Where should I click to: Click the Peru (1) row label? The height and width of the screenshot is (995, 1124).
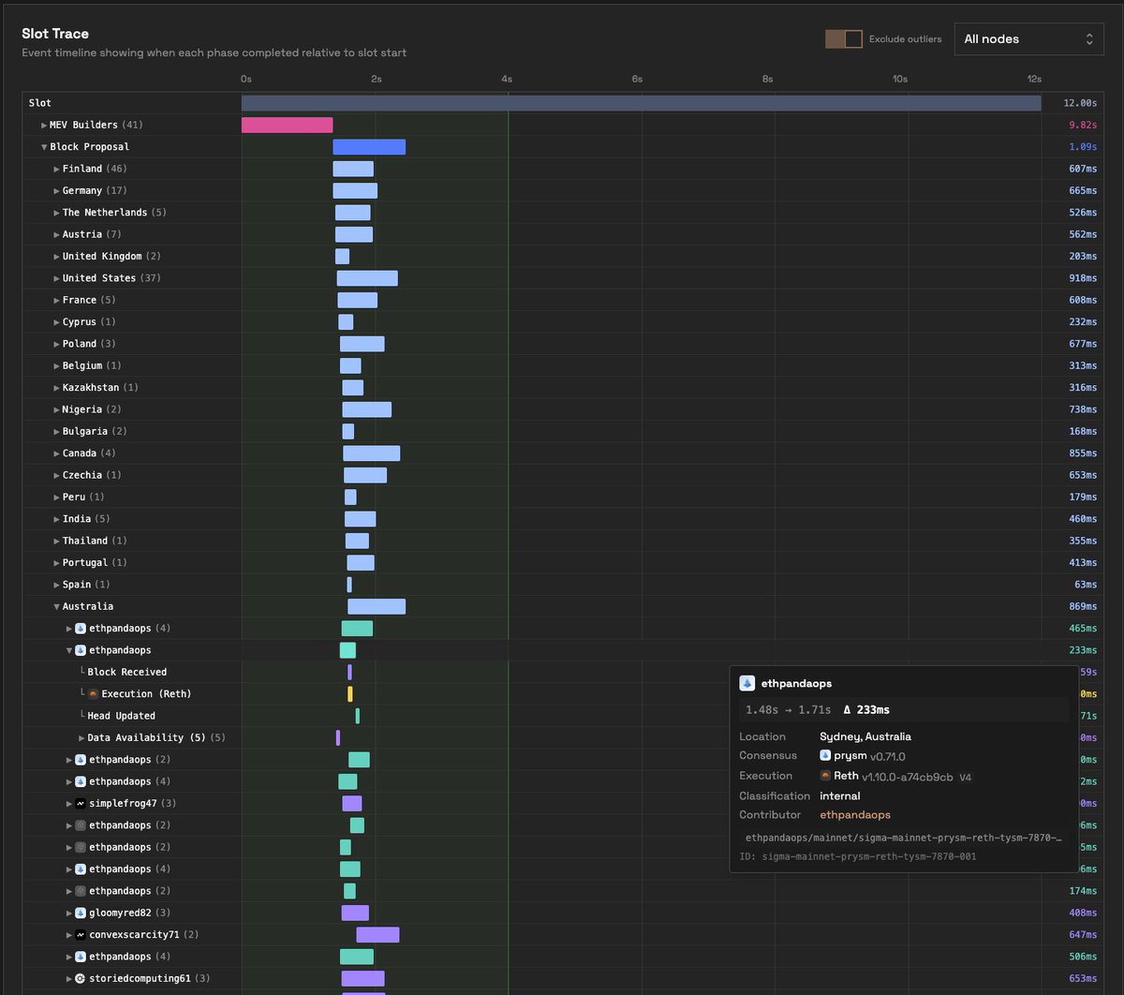pyautogui.click(x=83, y=497)
